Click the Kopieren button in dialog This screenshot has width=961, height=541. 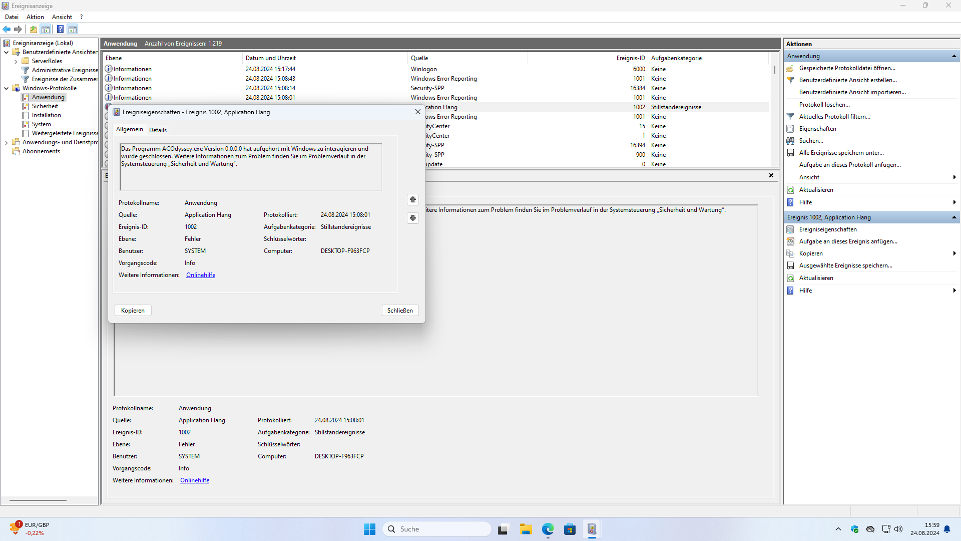click(133, 311)
